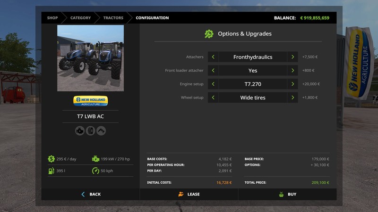This screenshot has width=378, height=212.
Task: Click the green engine power icon
Action: pyautogui.click(x=96, y=159)
